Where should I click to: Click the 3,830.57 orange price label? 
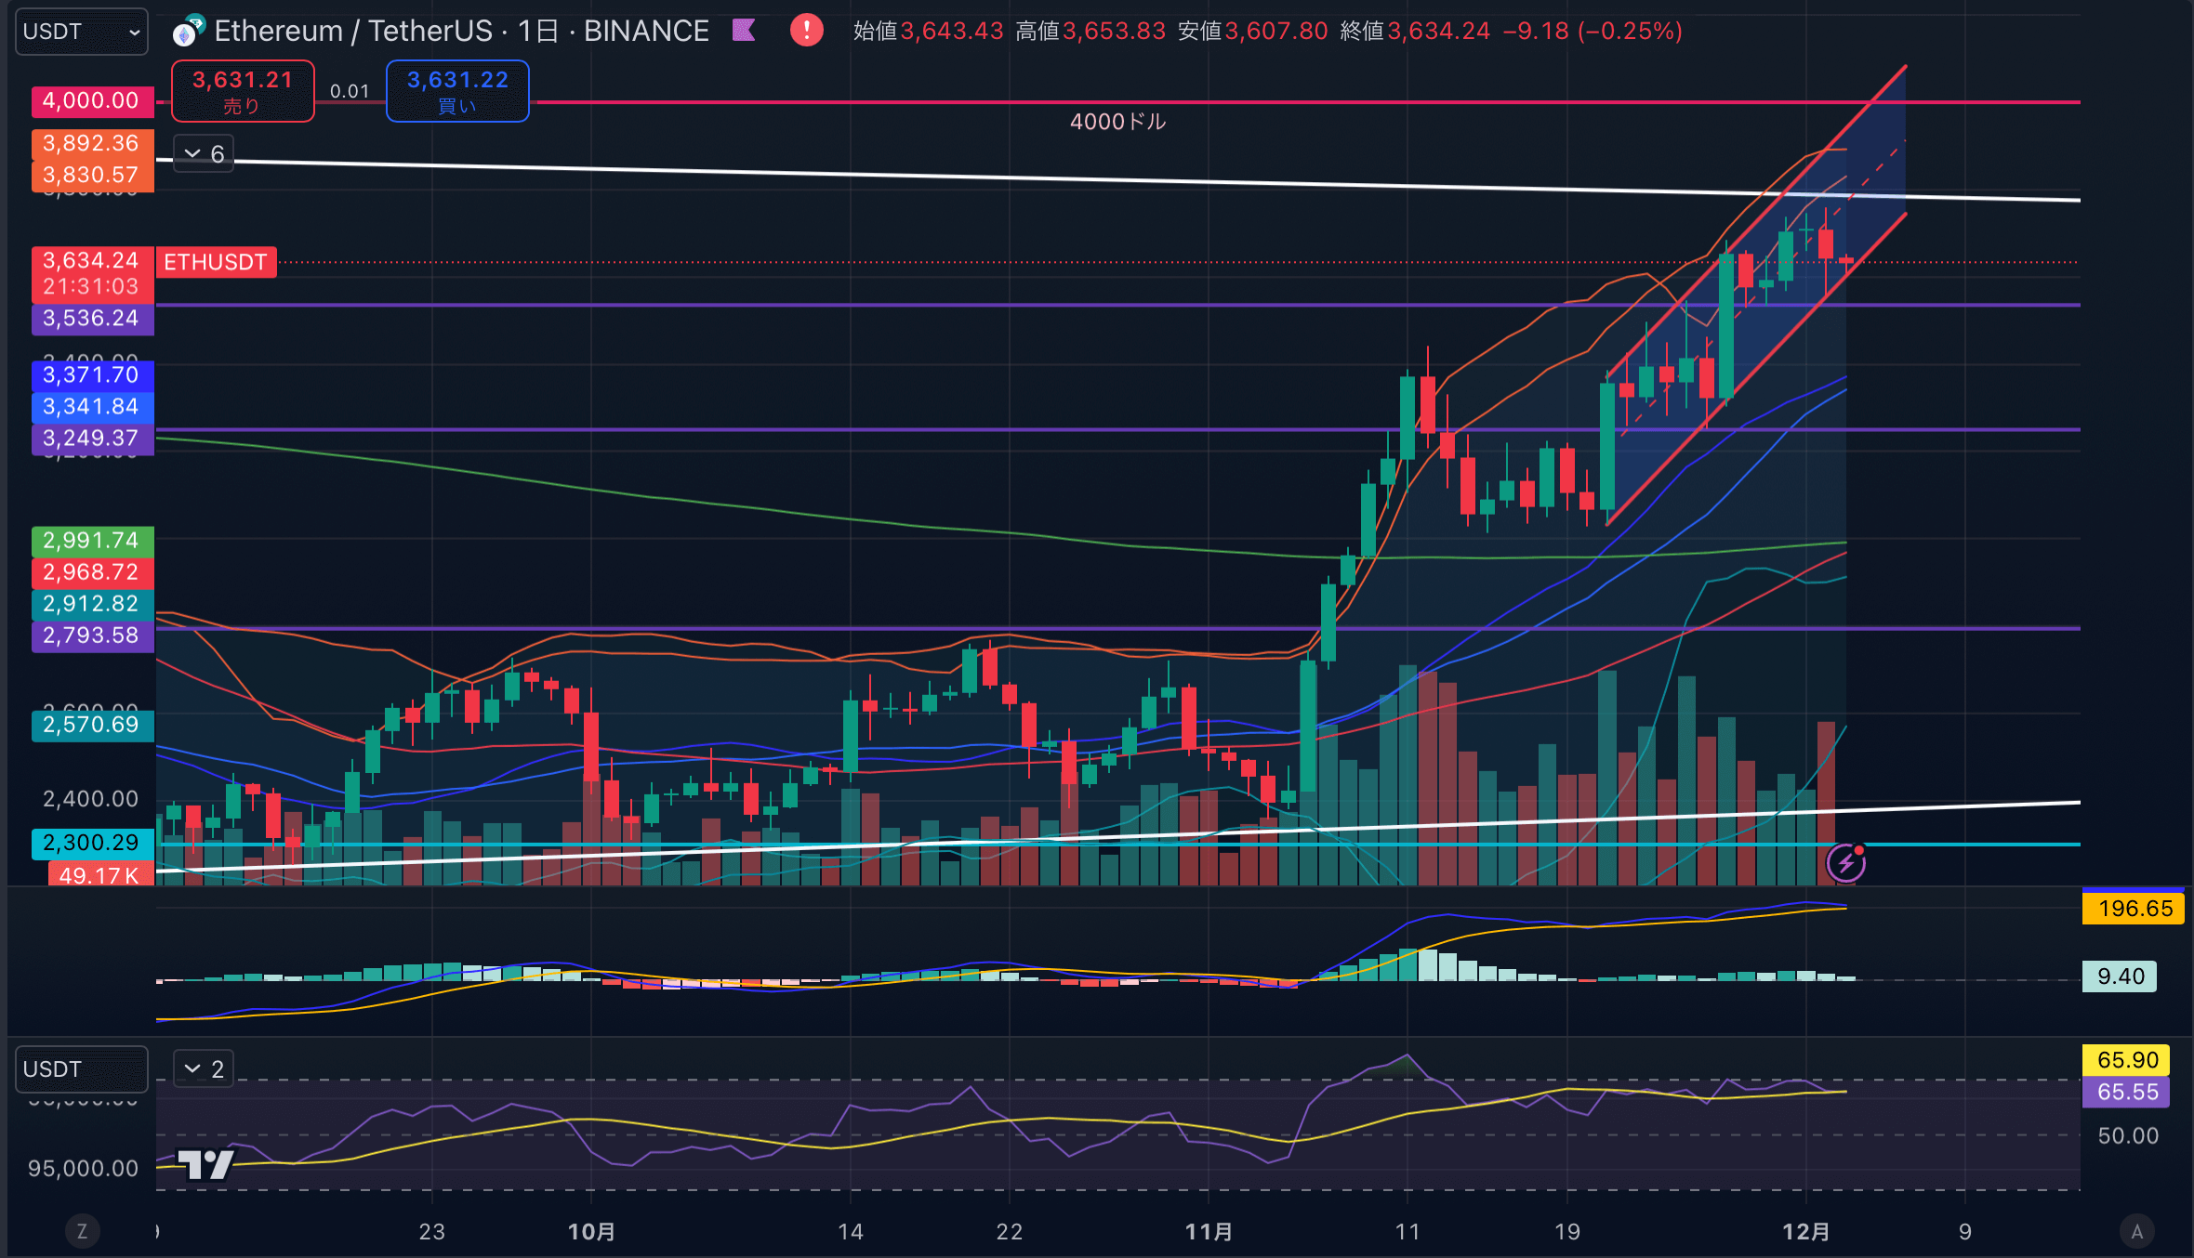(x=93, y=175)
